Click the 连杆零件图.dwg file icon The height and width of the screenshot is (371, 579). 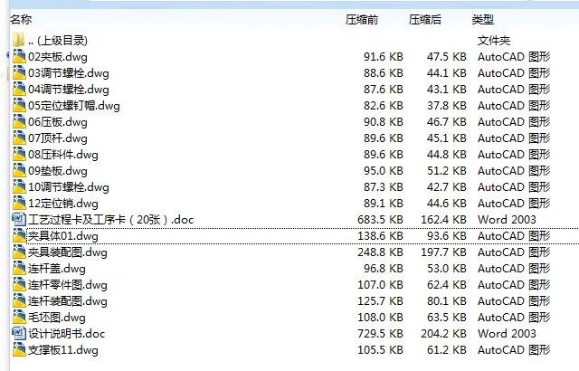coord(19,284)
